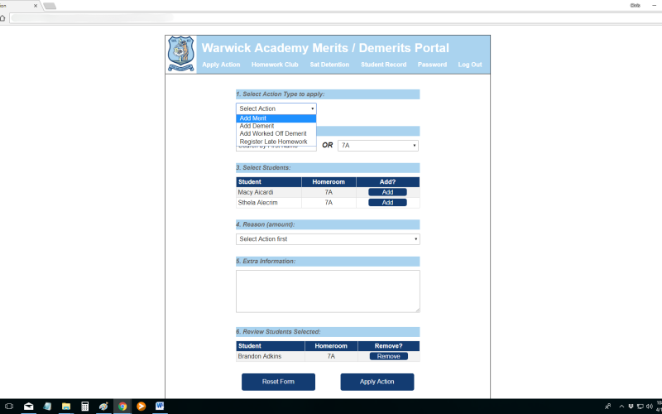662x414 pixels.
Task: Add Macy Aicardi to selection
Action: click(x=387, y=192)
